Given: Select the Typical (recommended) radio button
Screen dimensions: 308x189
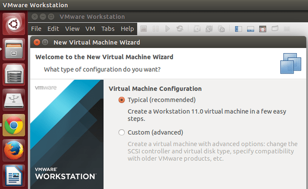Looking at the screenshot, I should [x=122, y=100].
